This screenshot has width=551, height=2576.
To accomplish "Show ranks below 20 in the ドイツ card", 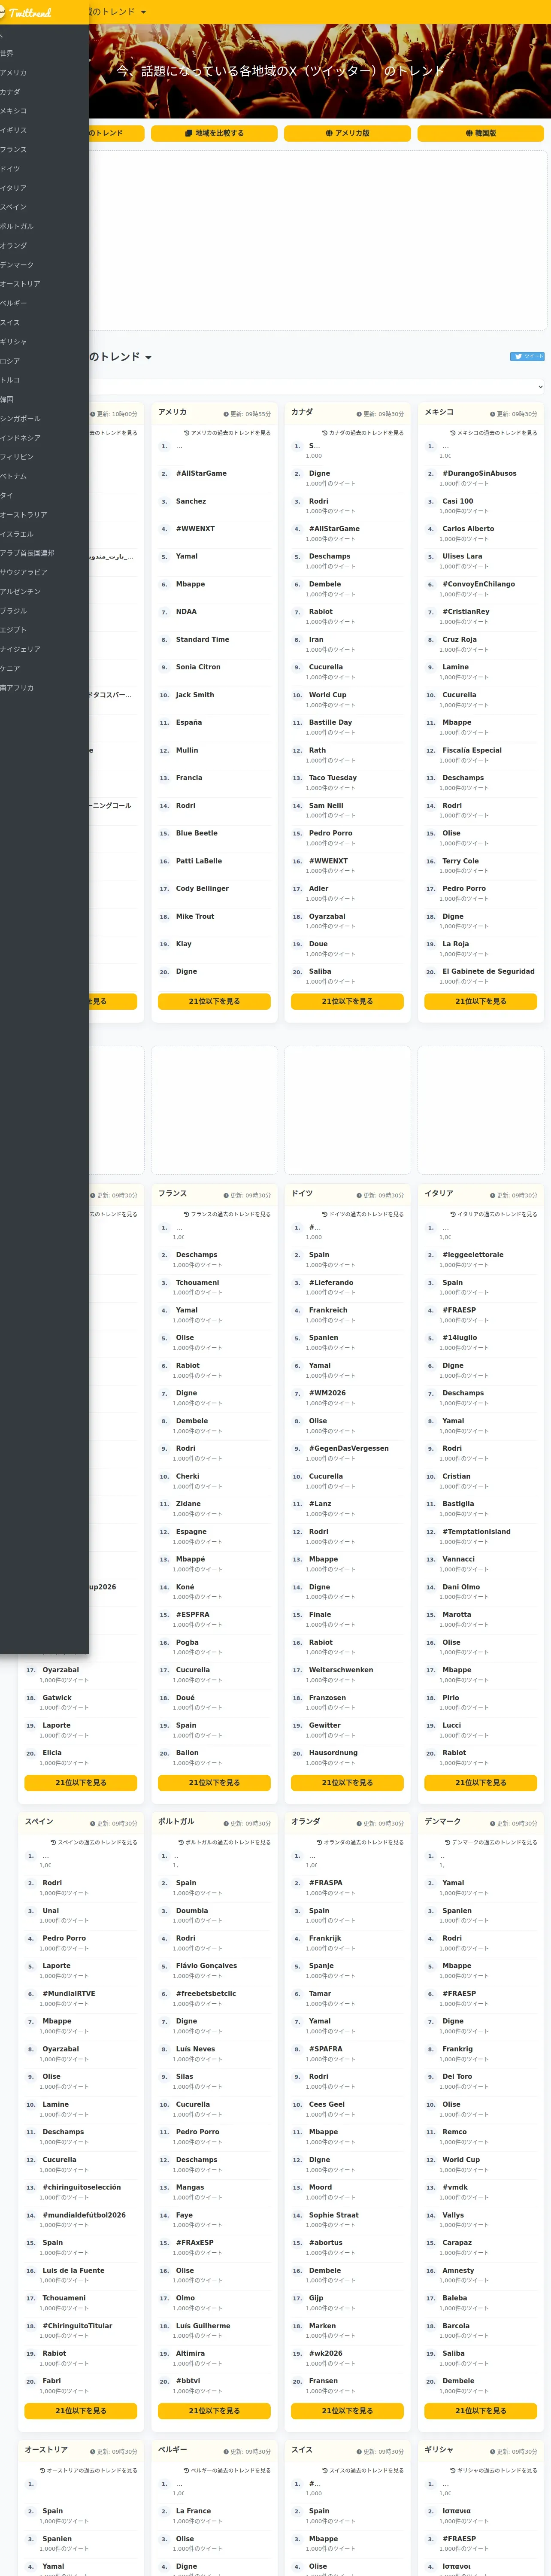I will [x=347, y=1782].
